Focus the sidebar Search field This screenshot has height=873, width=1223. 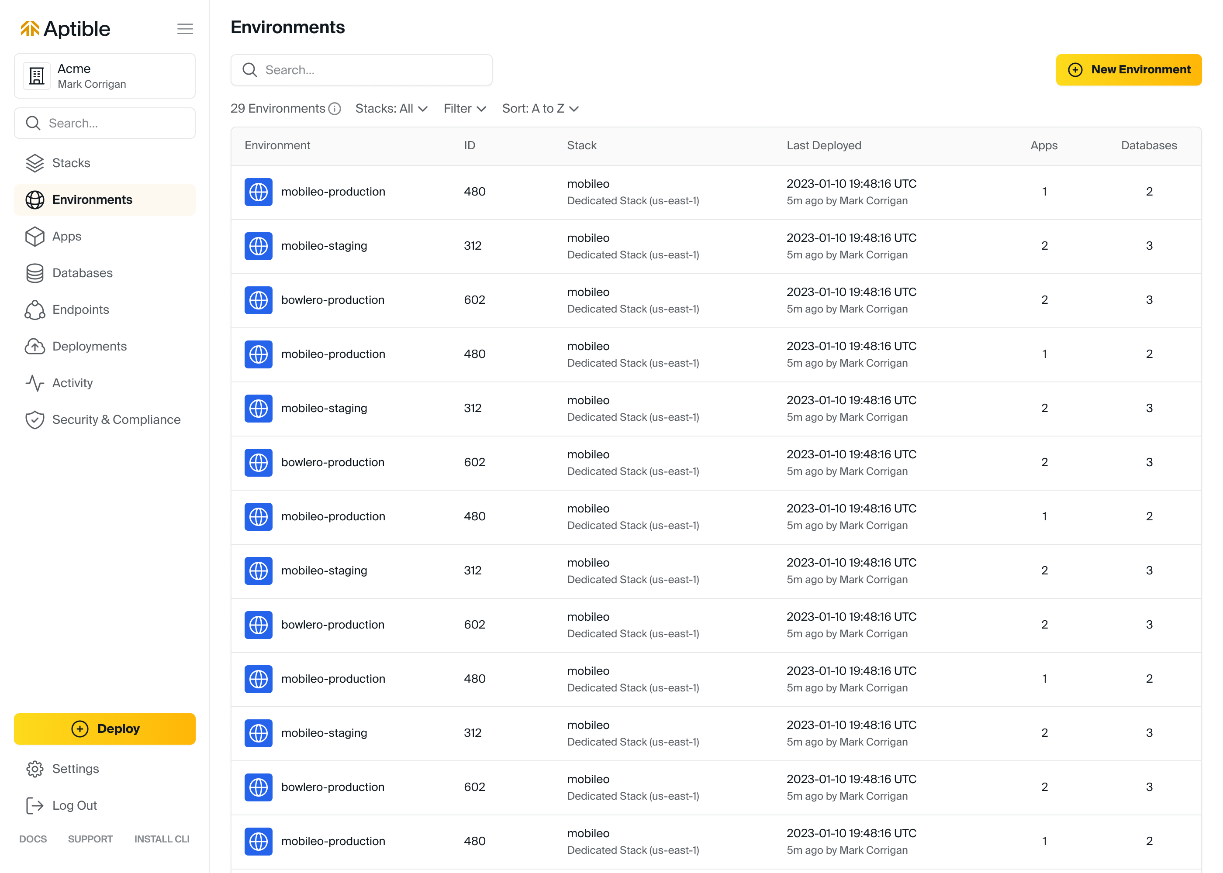(x=105, y=123)
